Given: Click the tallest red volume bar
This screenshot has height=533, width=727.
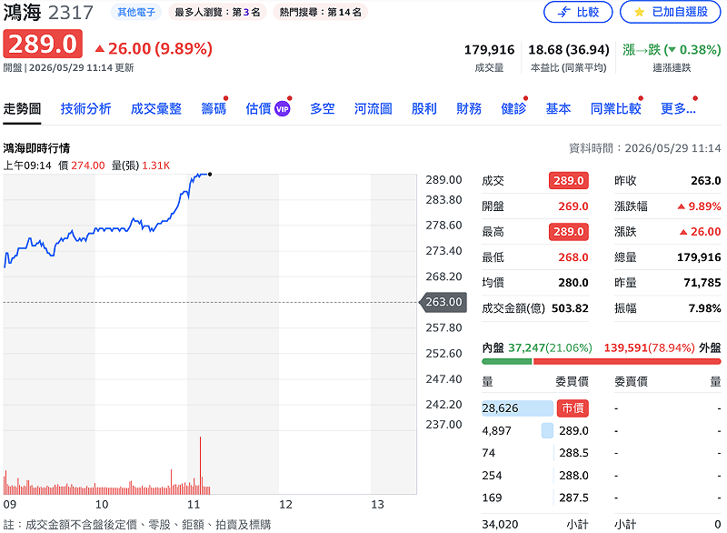Looking at the screenshot, I should pos(200,466).
